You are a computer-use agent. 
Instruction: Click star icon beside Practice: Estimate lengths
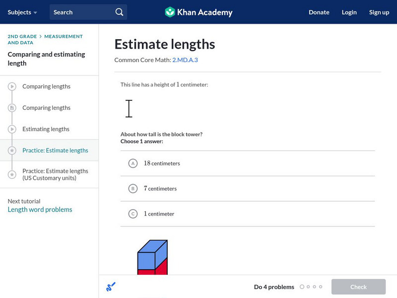tap(12, 150)
